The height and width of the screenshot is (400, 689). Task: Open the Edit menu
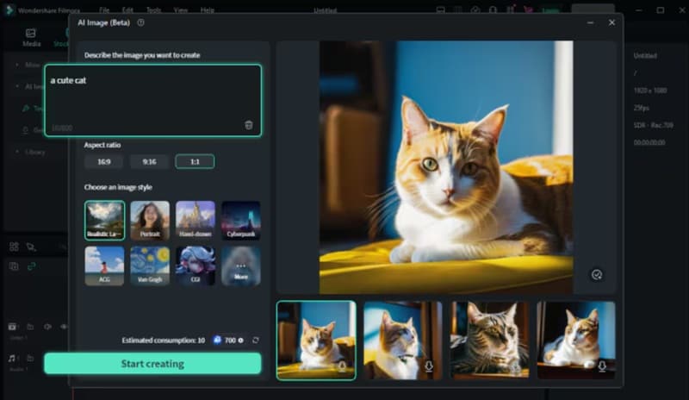pyautogui.click(x=127, y=9)
